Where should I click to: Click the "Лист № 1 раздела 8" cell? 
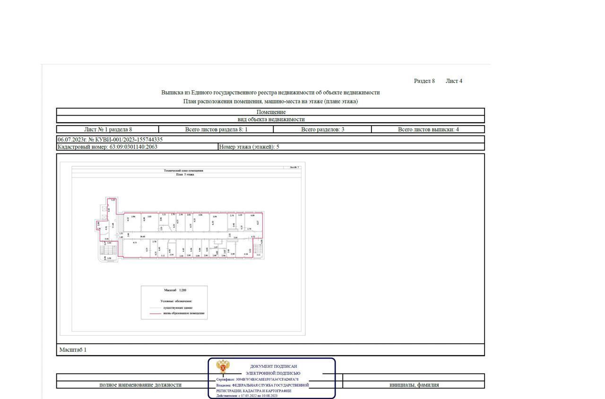pyautogui.click(x=108, y=129)
